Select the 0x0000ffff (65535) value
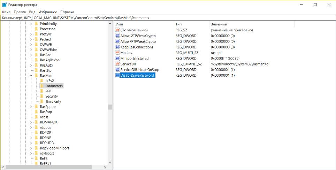The image size is (336, 170). [225, 58]
